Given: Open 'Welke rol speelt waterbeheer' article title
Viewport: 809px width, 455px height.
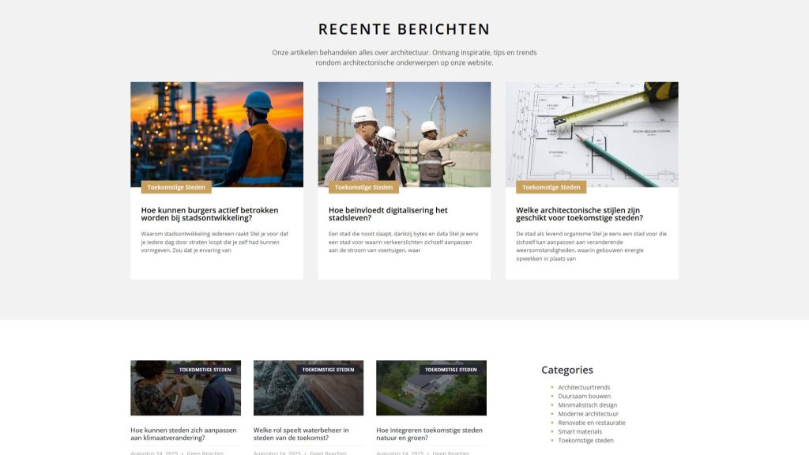Looking at the screenshot, I should (301, 434).
